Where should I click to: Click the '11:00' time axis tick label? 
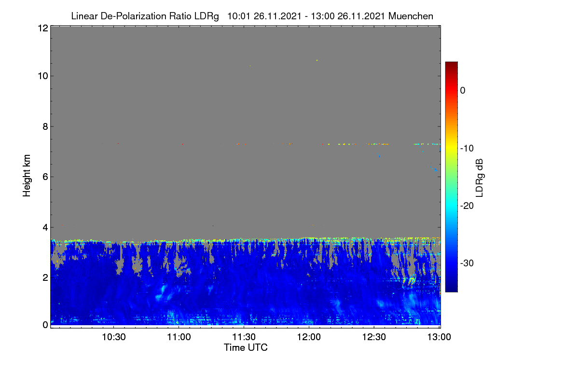coord(179,337)
